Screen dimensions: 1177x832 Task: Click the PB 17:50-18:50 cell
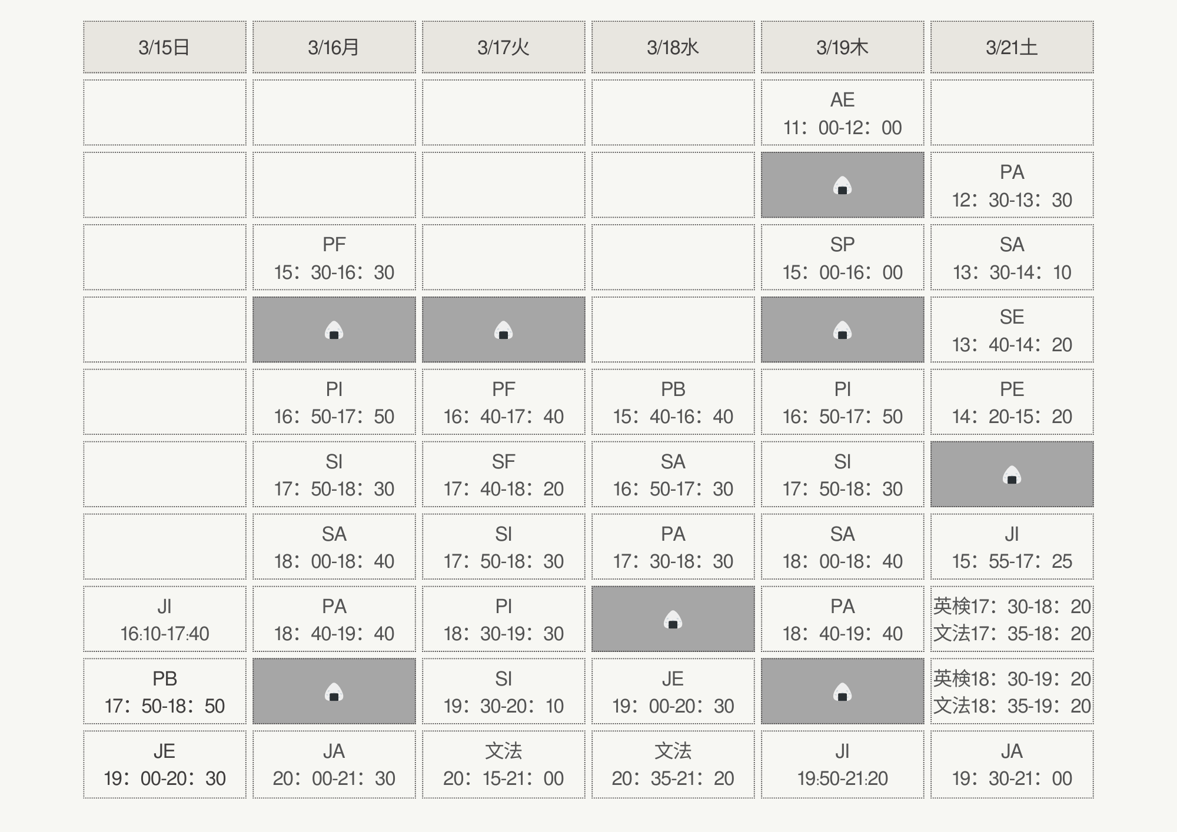tap(164, 692)
